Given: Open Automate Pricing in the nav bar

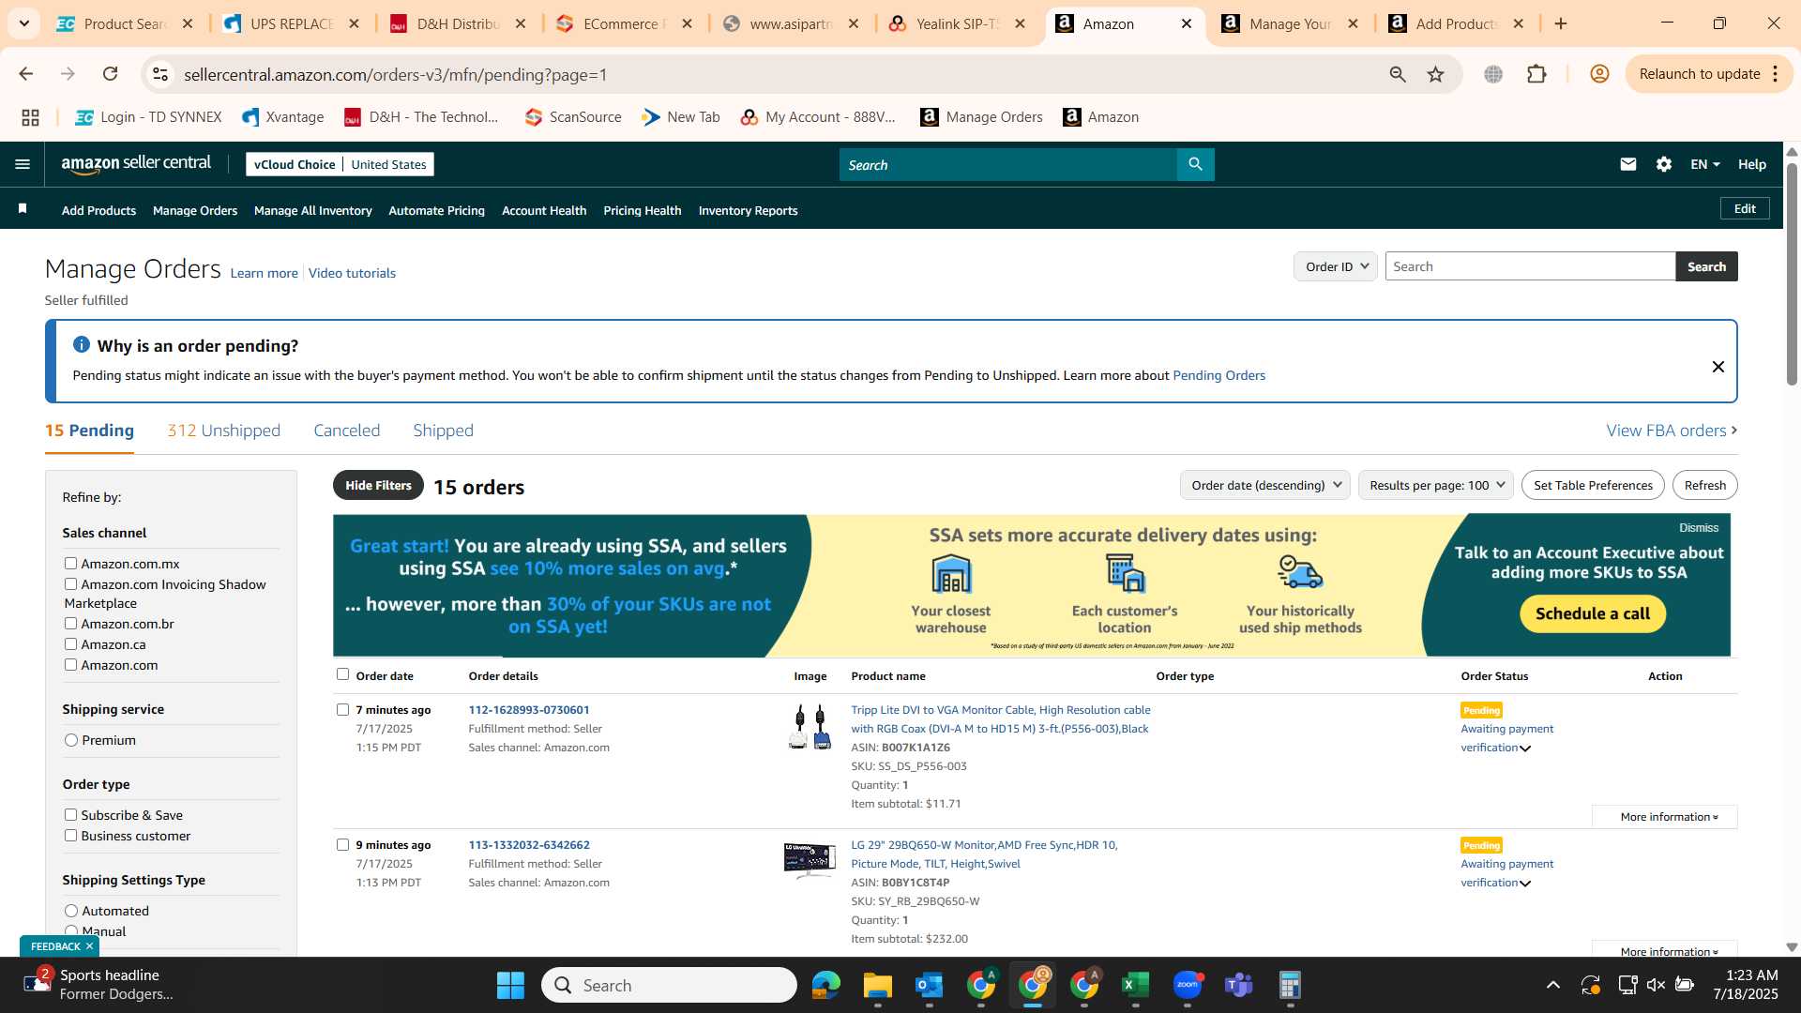Looking at the screenshot, I should point(436,210).
